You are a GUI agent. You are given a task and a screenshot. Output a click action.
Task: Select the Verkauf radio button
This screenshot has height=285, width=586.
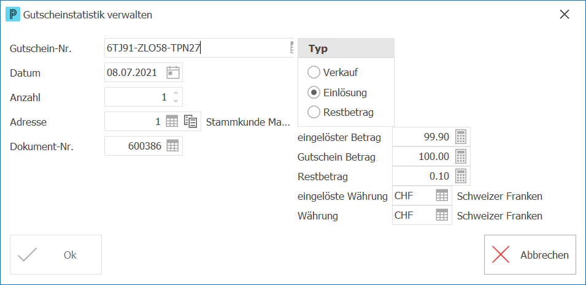point(314,72)
